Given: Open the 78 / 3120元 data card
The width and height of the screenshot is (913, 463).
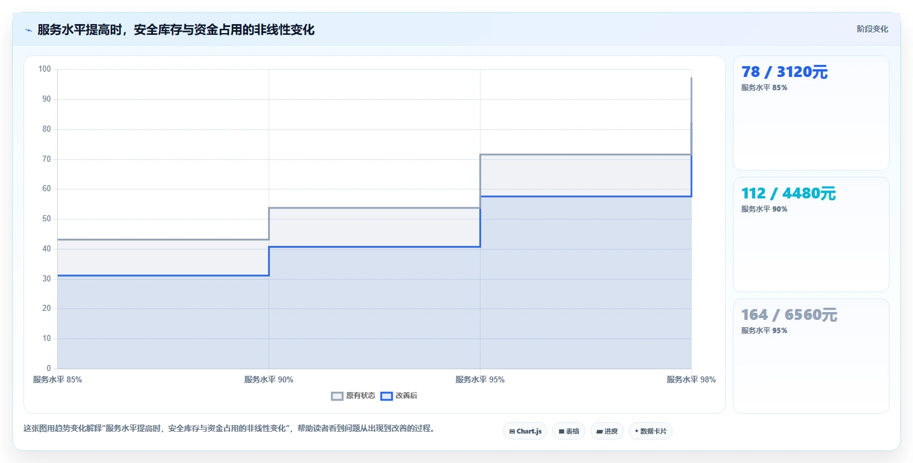Looking at the screenshot, I should coord(811,113).
